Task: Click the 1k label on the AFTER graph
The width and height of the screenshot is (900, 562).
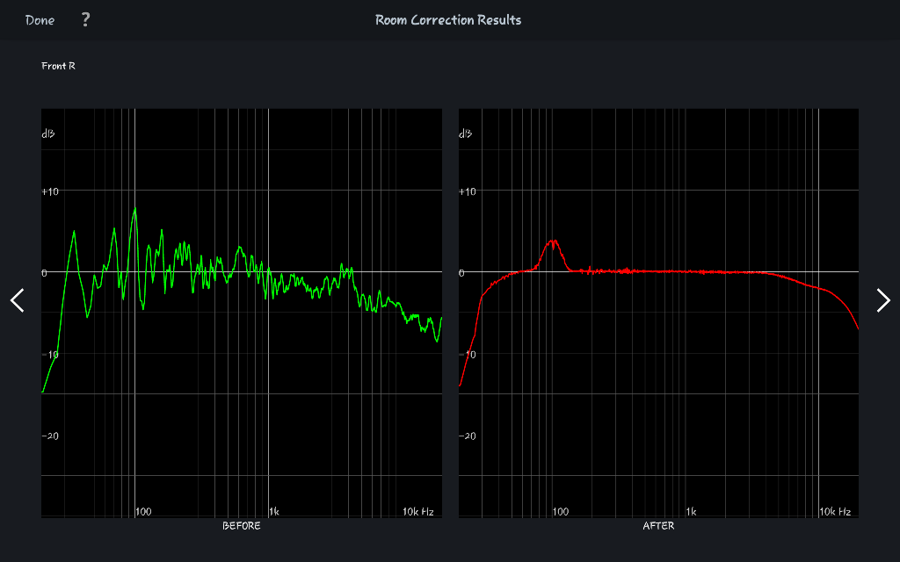Action: 692,511
